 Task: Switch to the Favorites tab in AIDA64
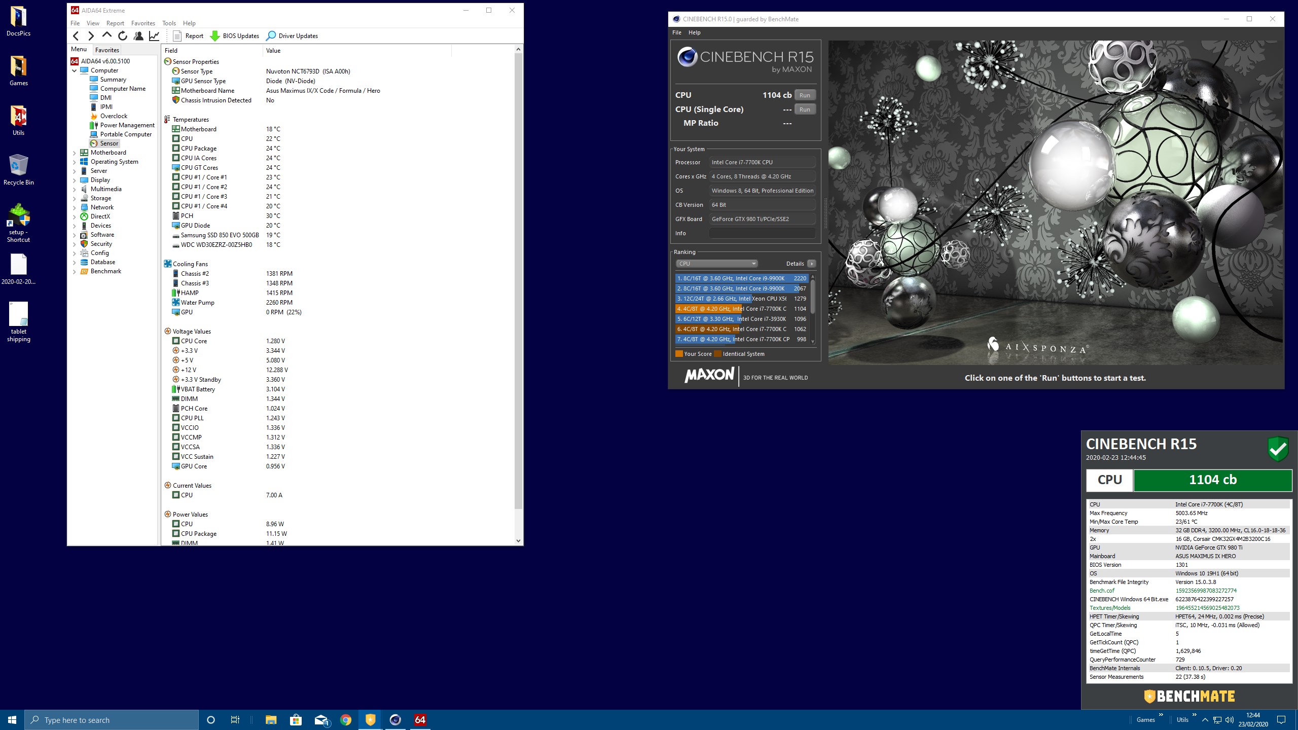point(107,50)
